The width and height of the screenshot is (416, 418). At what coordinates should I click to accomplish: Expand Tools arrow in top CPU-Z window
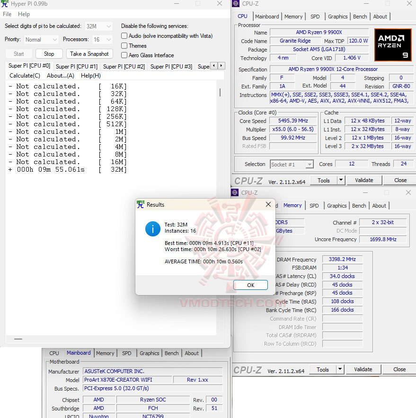tap(341, 180)
